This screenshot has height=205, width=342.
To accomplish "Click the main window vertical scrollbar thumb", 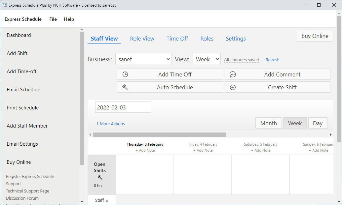I will coord(339,79).
